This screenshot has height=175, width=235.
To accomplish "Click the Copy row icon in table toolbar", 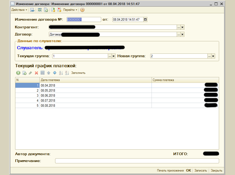I will click(x=24, y=73).
